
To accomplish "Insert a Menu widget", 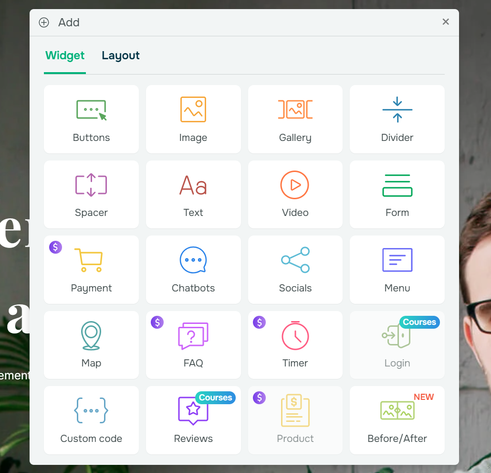I will (397, 269).
